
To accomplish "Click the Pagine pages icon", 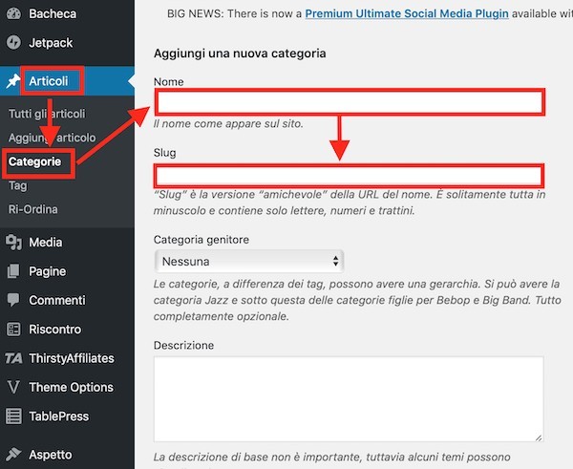I will click(13, 271).
